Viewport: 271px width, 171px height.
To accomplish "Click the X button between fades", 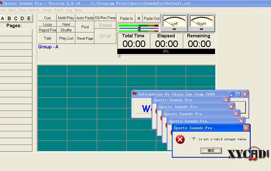I will (139, 18).
